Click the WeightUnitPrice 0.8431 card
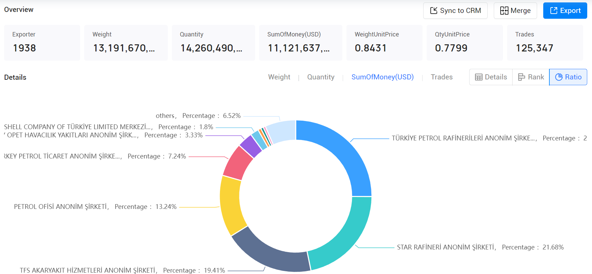This screenshot has width=592, height=274. click(x=384, y=43)
